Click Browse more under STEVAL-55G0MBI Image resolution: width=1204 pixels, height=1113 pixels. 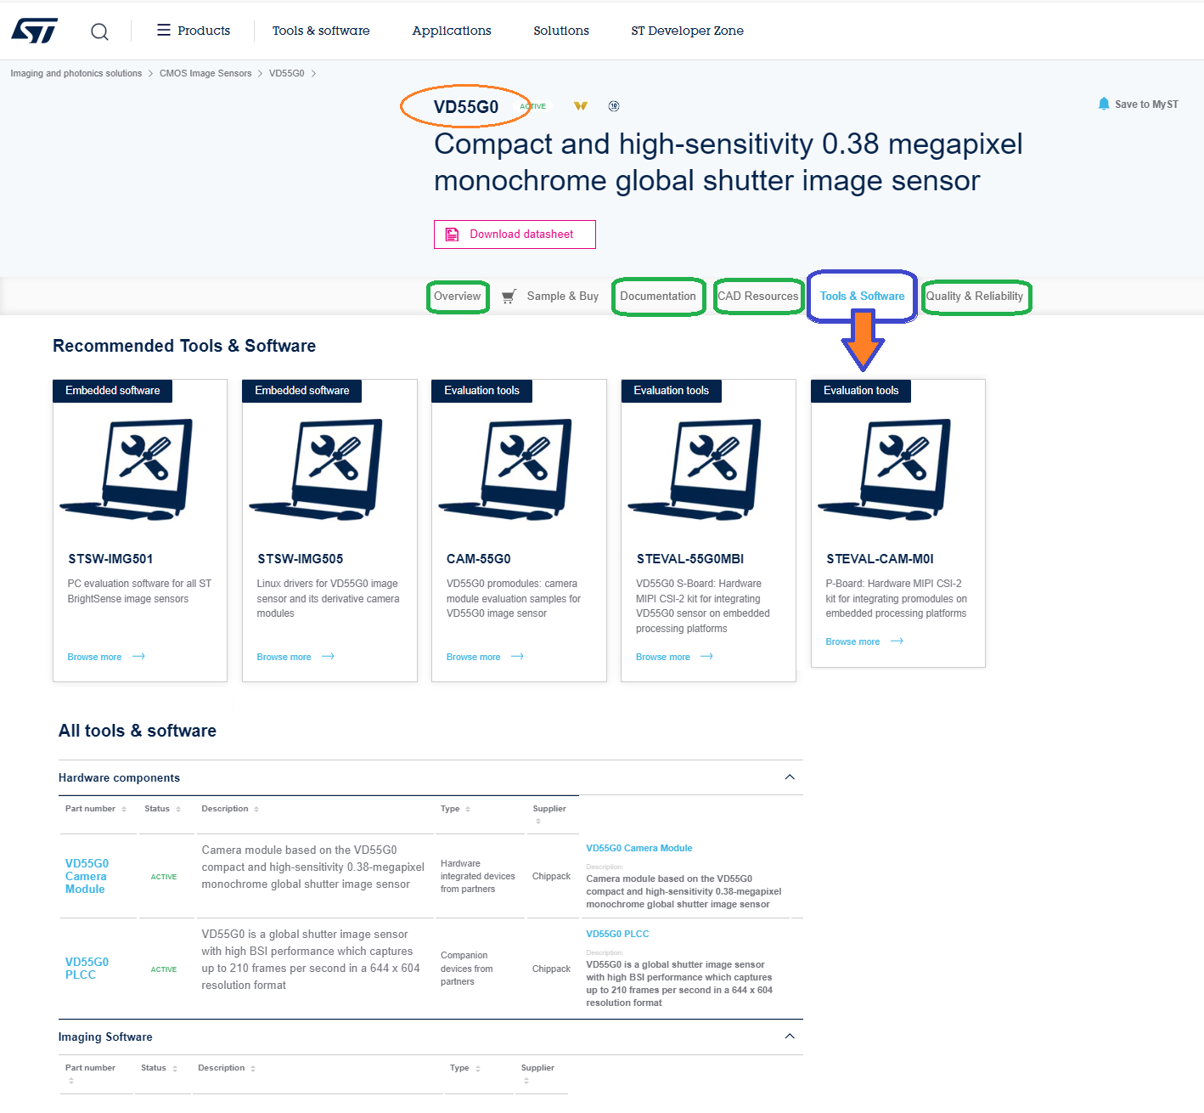[662, 657]
